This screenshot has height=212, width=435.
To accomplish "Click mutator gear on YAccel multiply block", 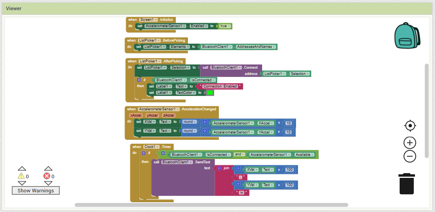I will tap(205, 130).
